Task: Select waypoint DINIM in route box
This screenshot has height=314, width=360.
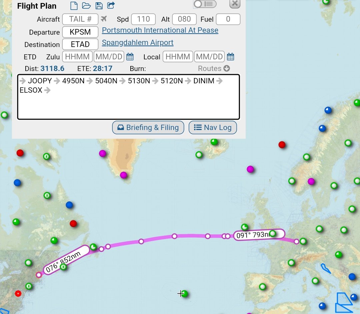Action: [x=204, y=81]
